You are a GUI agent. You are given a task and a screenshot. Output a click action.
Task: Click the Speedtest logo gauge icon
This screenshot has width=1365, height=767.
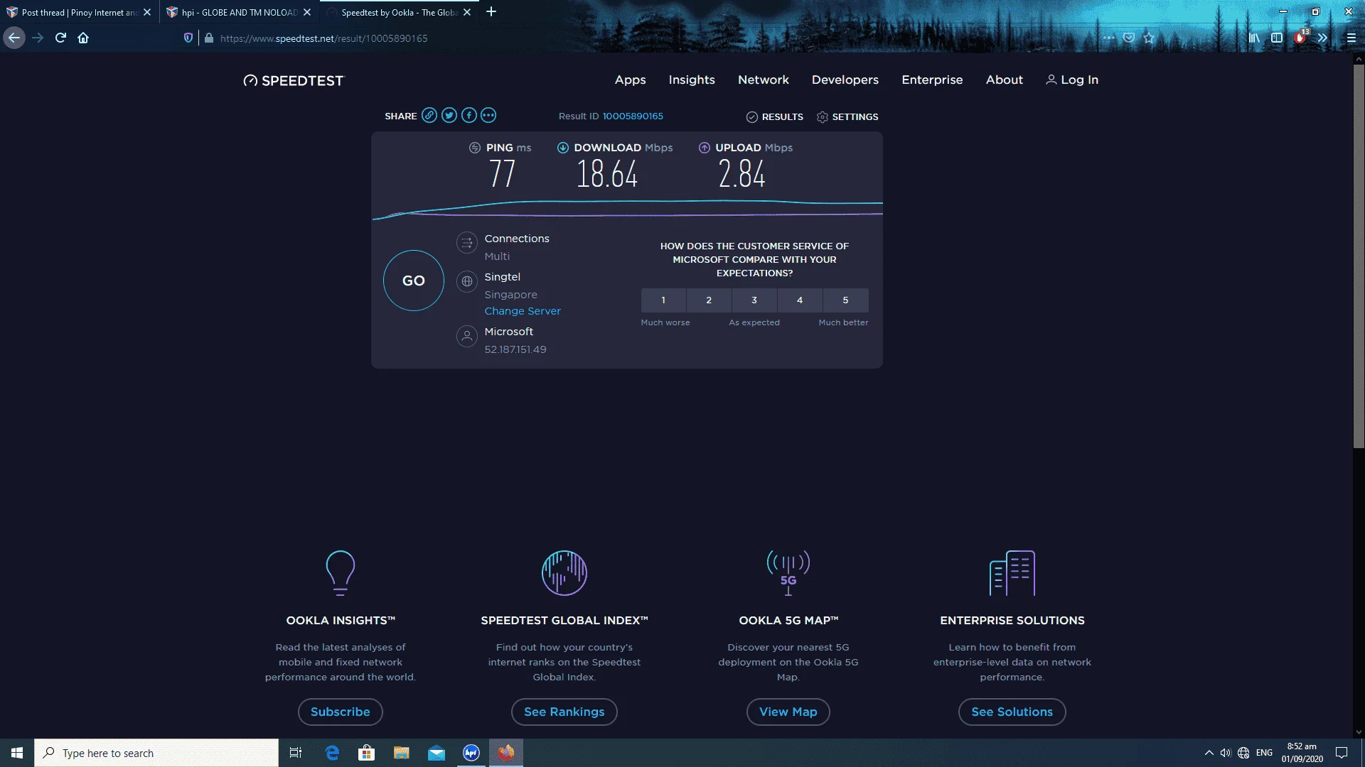[x=250, y=81]
